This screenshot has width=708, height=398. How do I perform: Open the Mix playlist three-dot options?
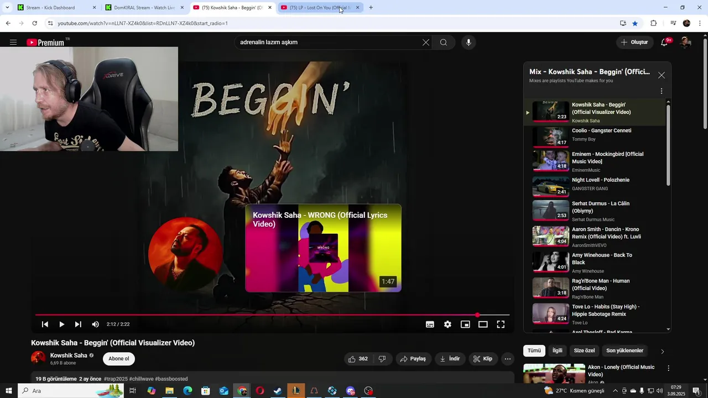pyautogui.click(x=662, y=91)
